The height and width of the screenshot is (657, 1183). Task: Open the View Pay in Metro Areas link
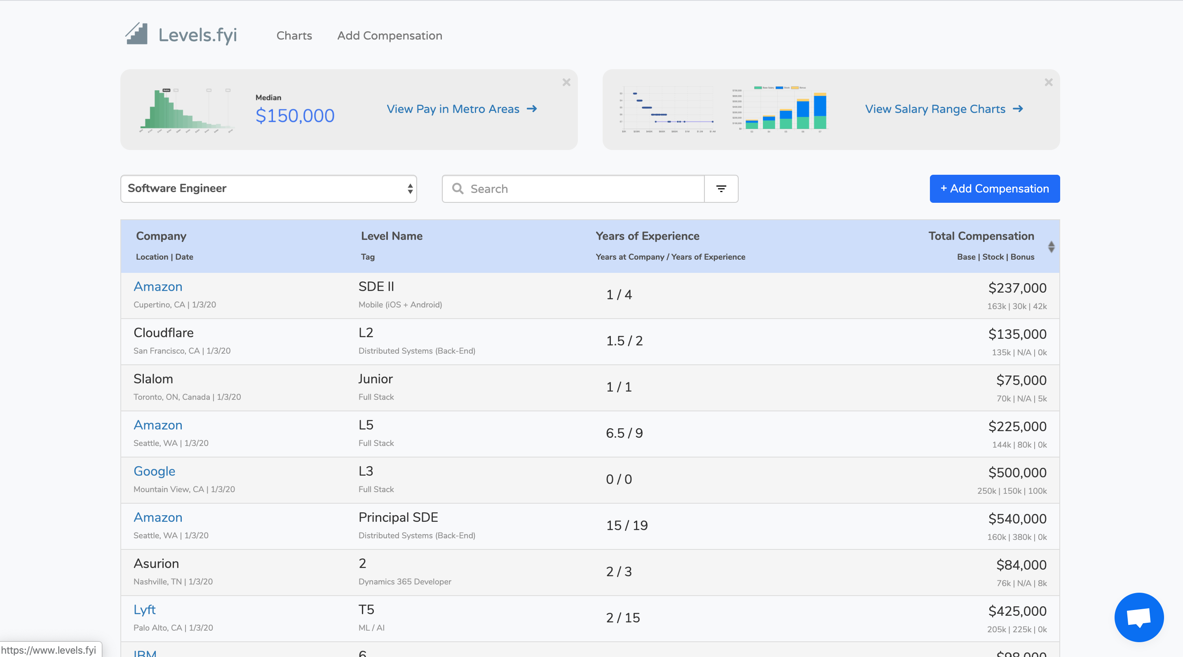point(453,109)
